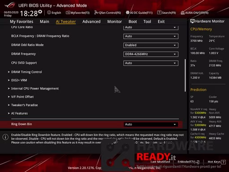The image size is (229, 172).
Task: Open MyFavorite(F3) from the top bar
Action: click(x=77, y=13)
